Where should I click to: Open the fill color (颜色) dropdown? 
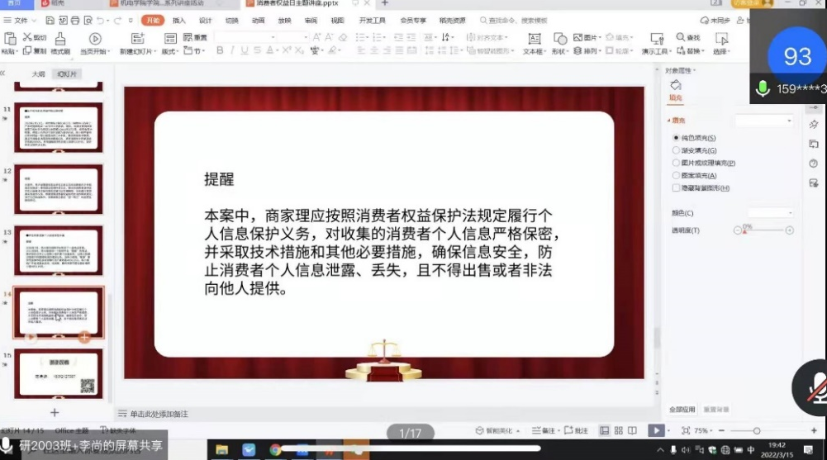[x=770, y=213]
